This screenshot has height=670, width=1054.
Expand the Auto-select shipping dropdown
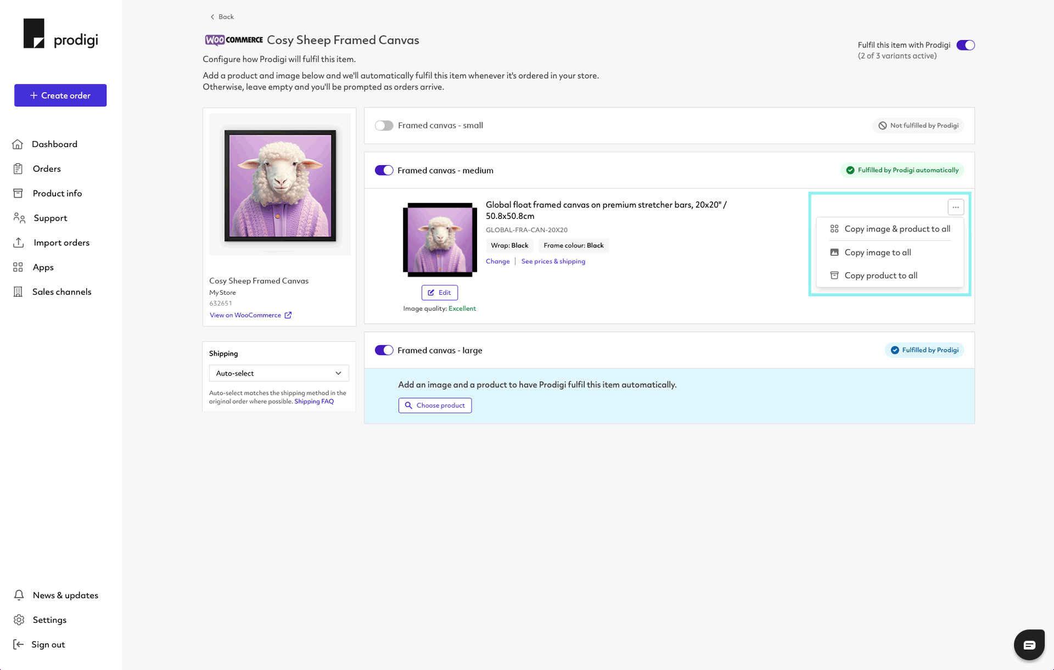(x=279, y=373)
